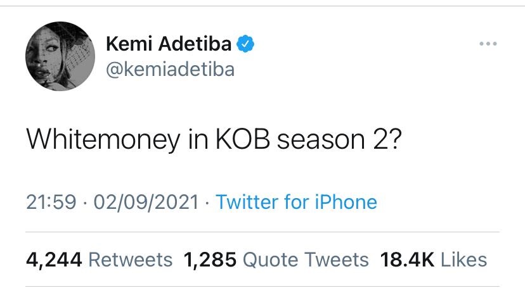Click the number 2 in the tweet
The height and width of the screenshot is (288, 525).
coord(375,141)
